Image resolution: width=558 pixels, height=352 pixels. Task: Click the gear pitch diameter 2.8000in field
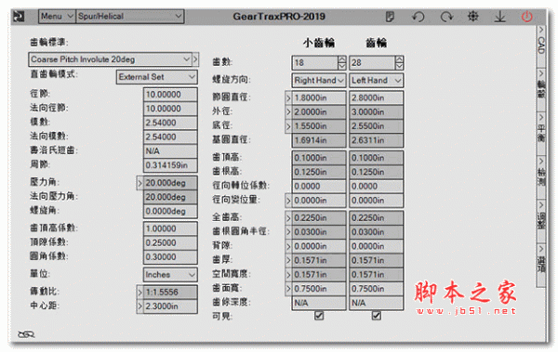[x=376, y=98]
